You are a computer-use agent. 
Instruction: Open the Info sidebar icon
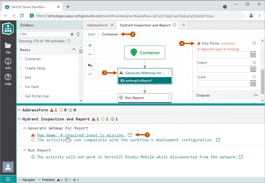coord(8,61)
